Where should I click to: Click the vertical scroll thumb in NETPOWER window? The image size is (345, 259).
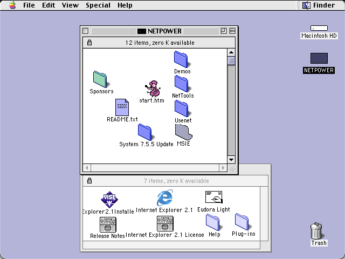(231, 61)
